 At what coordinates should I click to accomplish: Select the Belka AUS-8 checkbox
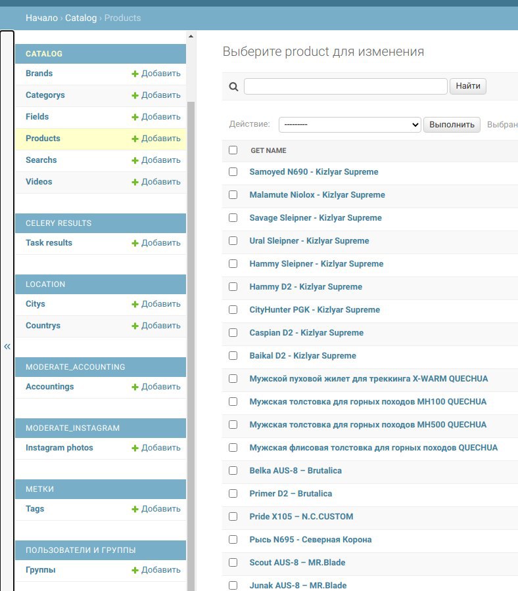(x=233, y=471)
